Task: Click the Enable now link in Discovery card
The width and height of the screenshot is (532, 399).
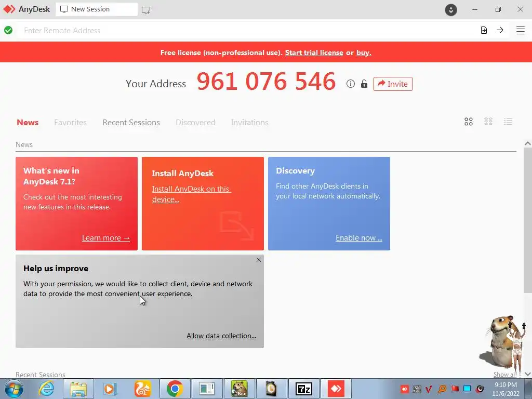Action: tap(359, 238)
